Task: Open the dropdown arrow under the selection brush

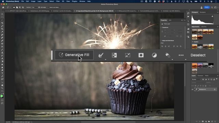Action: click(105, 59)
